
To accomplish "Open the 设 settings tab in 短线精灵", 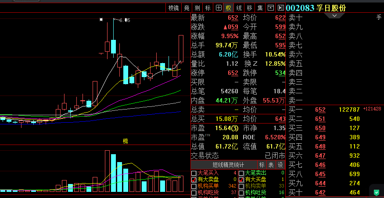I will pyautogui.click(x=280, y=165).
